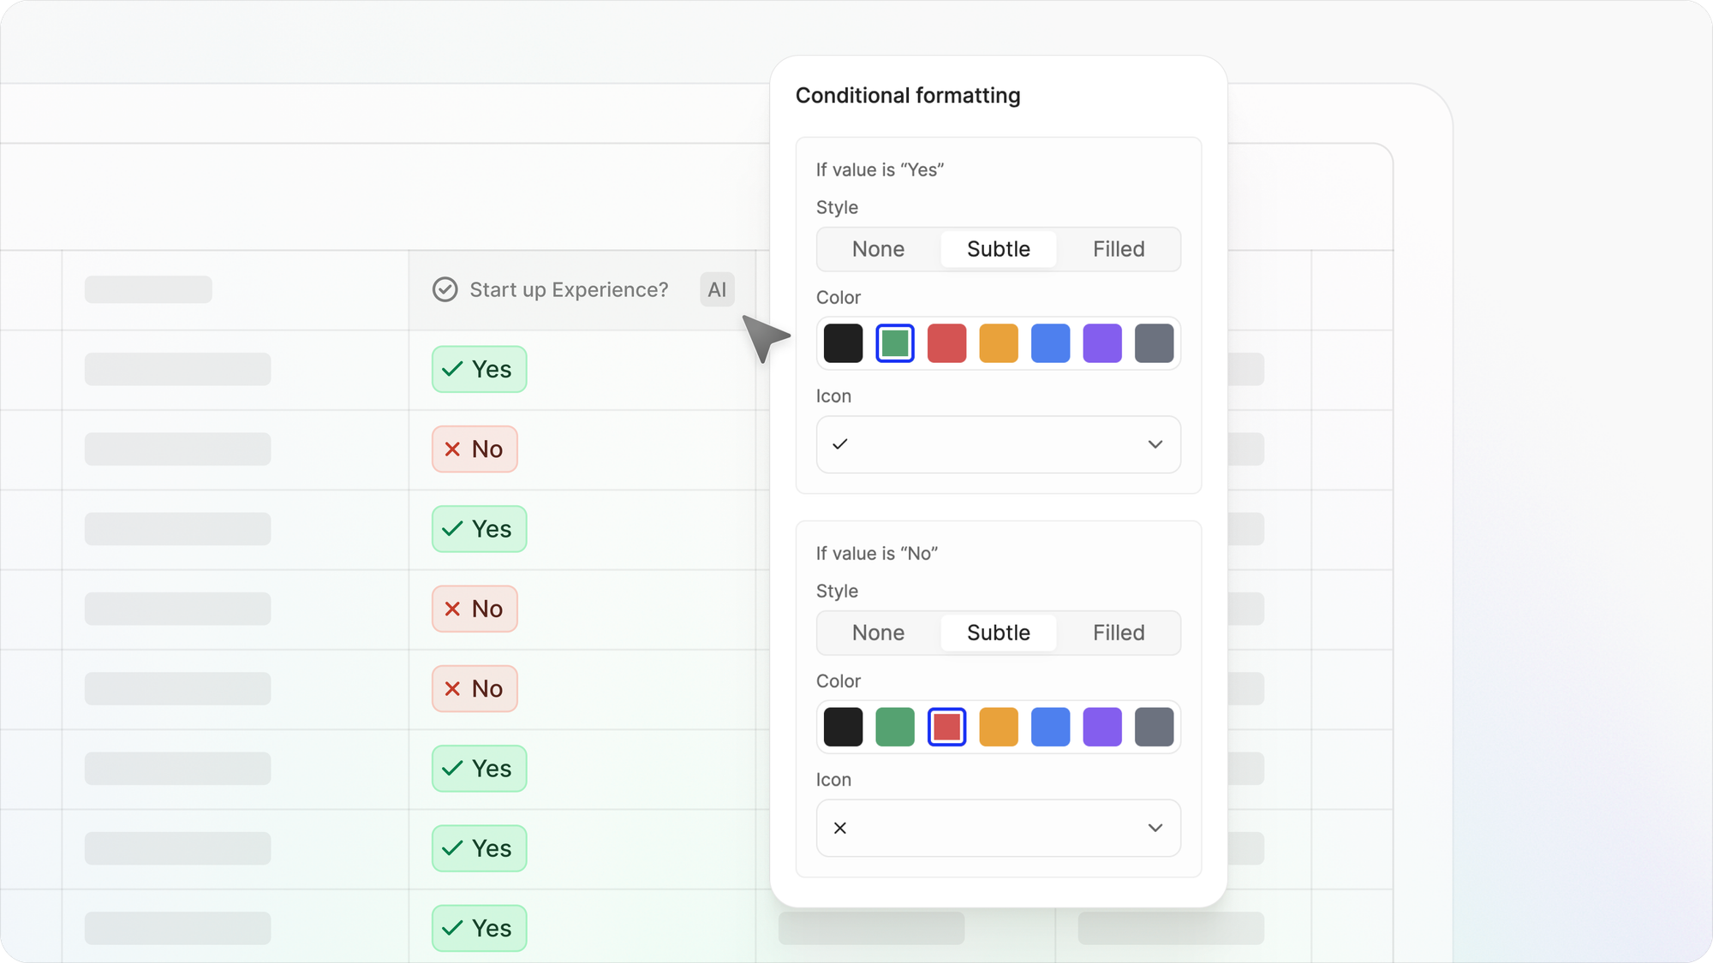1713x963 pixels.
Task: Click the check-circle icon beside Start up Experience
Action: click(x=445, y=290)
